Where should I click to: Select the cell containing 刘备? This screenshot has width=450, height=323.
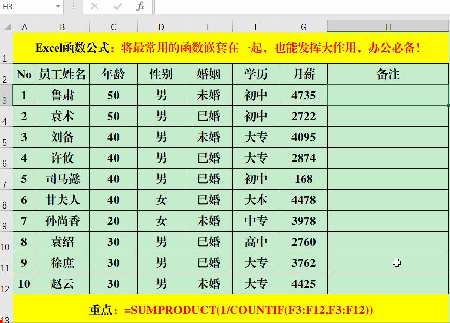click(62, 137)
